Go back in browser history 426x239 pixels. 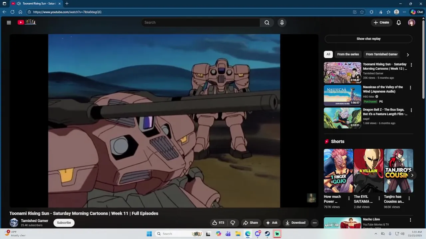pos(4,12)
